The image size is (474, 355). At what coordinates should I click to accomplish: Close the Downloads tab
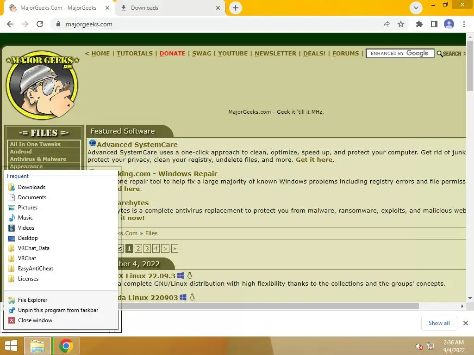pyautogui.click(x=218, y=8)
